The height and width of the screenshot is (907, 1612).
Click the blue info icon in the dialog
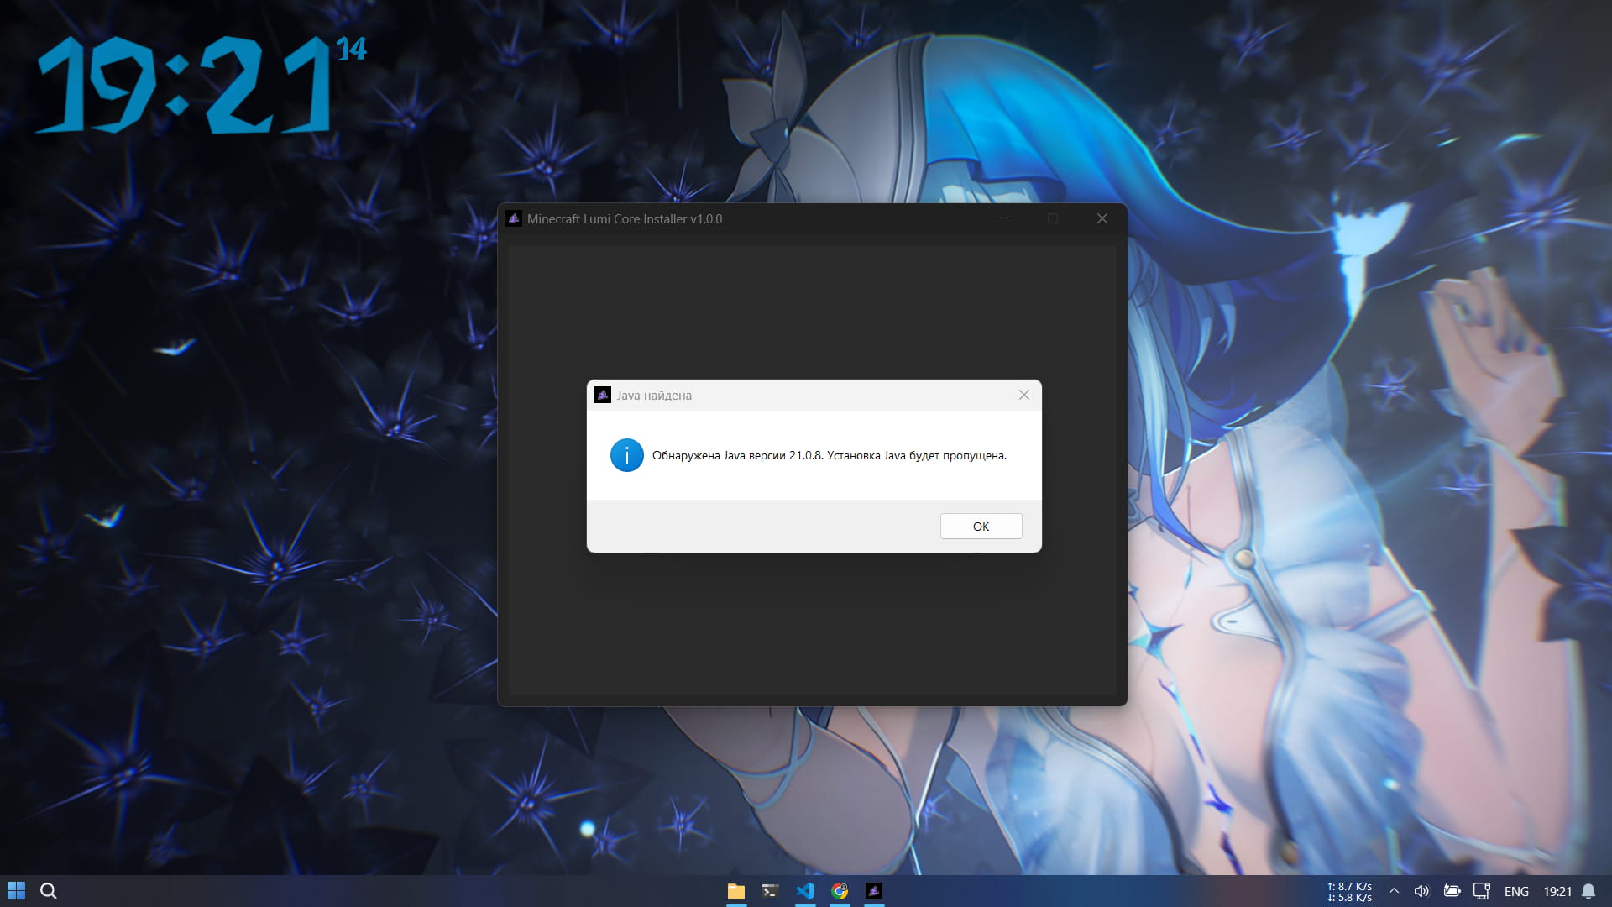point(627,455)
